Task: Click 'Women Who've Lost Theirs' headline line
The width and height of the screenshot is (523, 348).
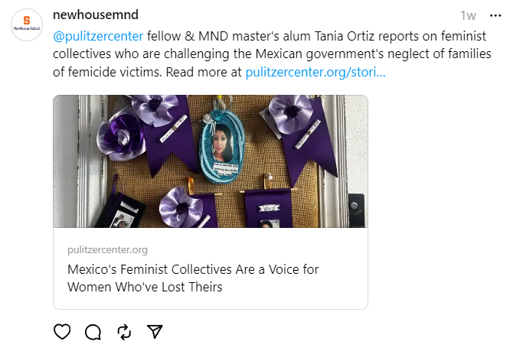Action: 145,288
